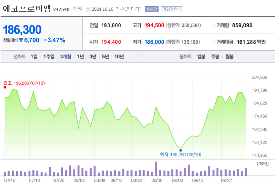Click the x-axis date 07/26

coord(59,180)
